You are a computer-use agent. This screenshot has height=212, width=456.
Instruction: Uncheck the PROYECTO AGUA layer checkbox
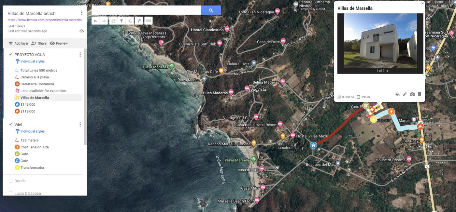(11, 55)
